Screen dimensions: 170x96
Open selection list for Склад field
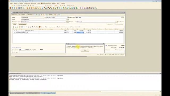[x=67, y=19]
